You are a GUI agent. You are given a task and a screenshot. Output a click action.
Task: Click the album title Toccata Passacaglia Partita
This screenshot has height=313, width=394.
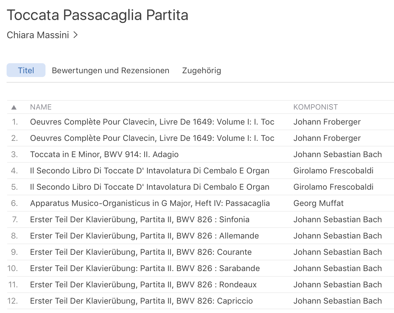98,15
